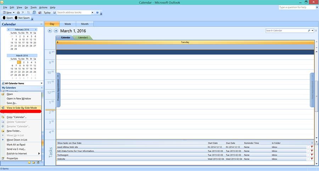The height and width of the screenshot is (171, 319).
Task: Click the folder list icon at navigation bottom
Action: pyautogui.click(x=34, y=163)
